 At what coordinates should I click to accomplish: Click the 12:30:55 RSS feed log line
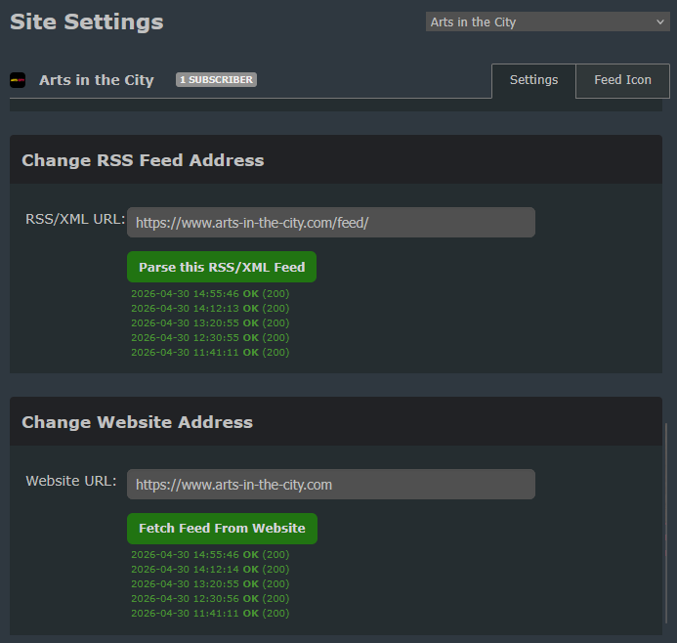pos(210,338)
